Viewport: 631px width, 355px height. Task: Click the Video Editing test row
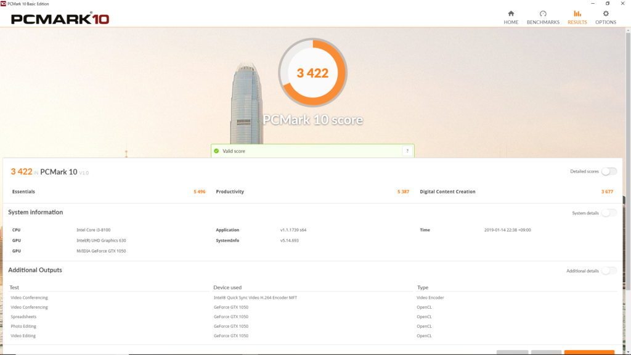tap(23, 336)
